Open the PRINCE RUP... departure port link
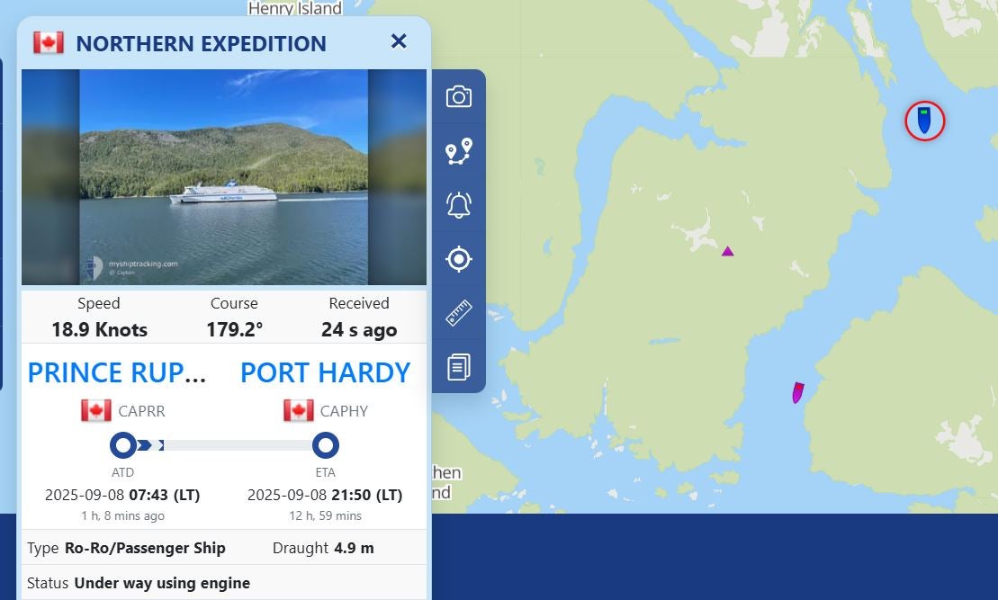 pyautogui.click(x=117, y=372)
